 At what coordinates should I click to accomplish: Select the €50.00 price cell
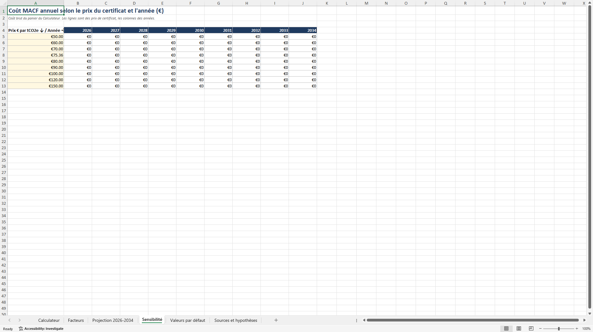tap(36, 36)
